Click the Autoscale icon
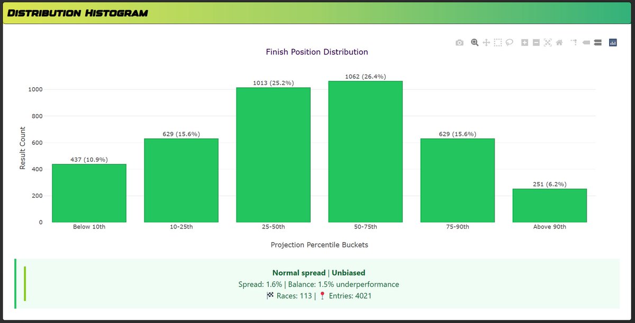 tap(548, 43)
